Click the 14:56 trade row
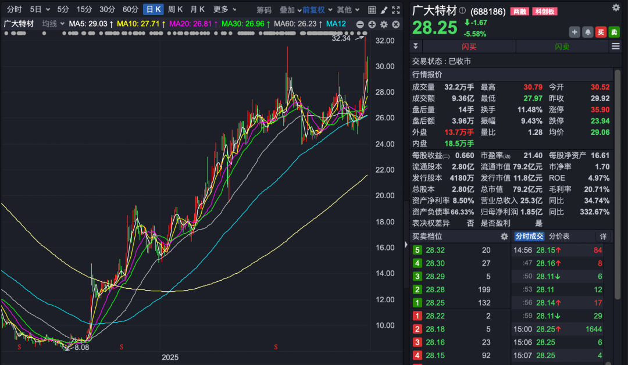The image size is (628, 365). tap(558, 250)
